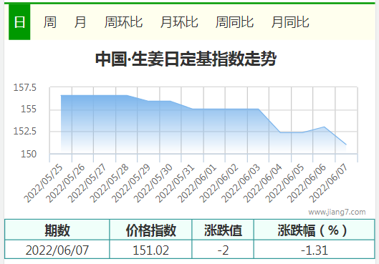Click the change value -2 cell
The image size is (379, 264).
pyautogui.click(x=223, y=250)
